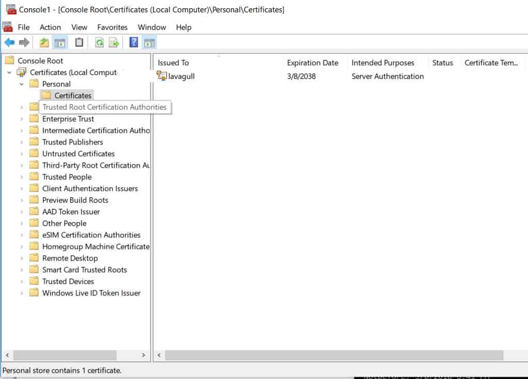Click details pane horizontal scrollbar thumb

click(x=334, y=355)
